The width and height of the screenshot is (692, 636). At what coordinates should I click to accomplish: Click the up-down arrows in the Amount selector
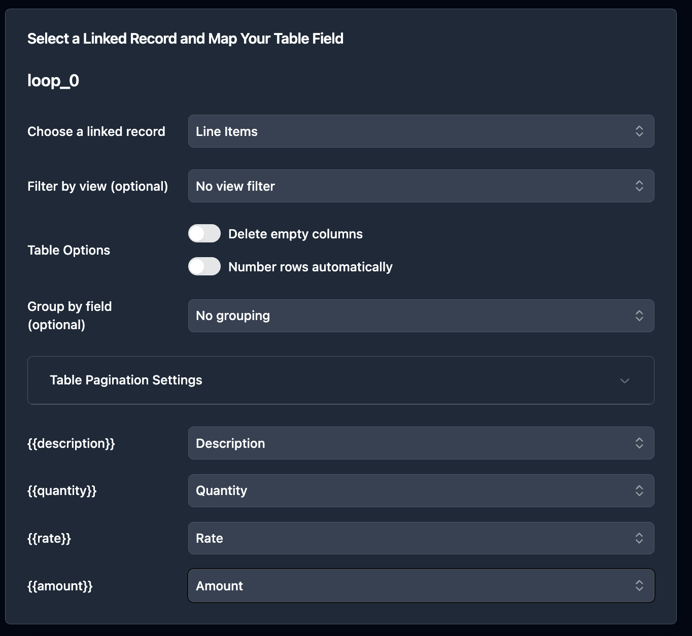click(639, 586)
